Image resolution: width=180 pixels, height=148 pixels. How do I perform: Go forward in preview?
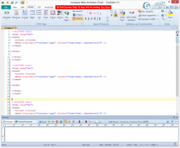click(53, 122)
